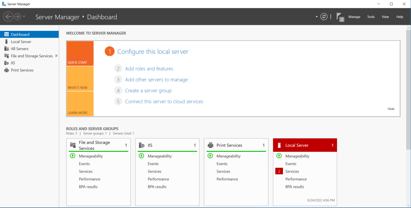Open the Manage menu

354,17
